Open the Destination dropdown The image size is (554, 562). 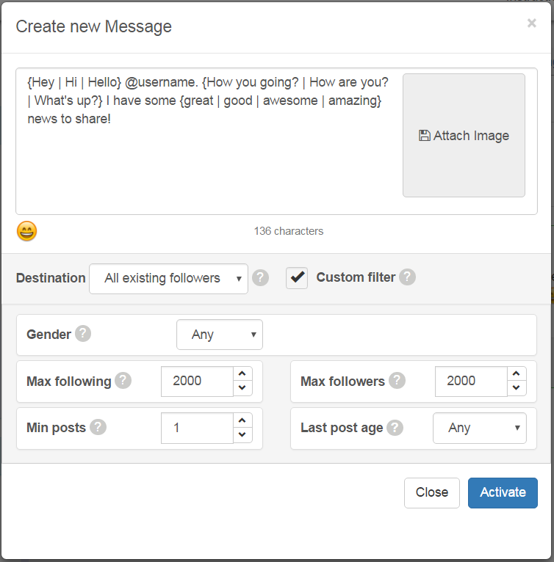(x=168, y=279)
